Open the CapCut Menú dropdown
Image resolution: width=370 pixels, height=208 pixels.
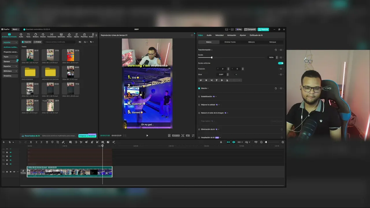(x=15, y=29)
